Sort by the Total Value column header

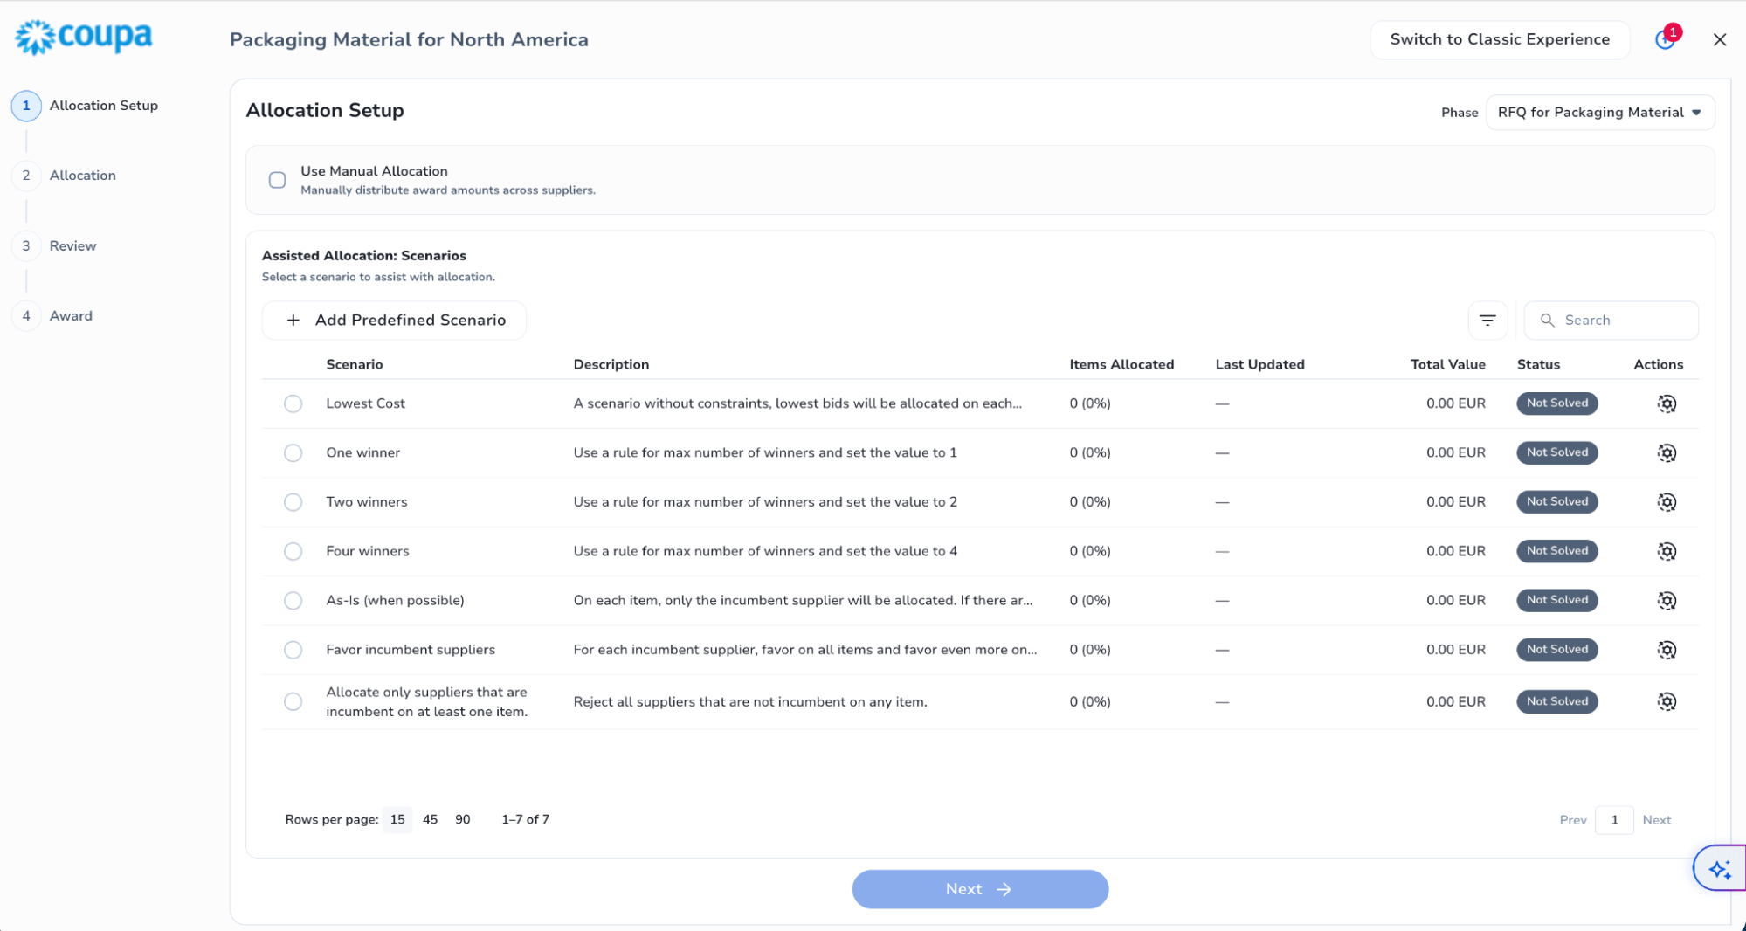[1447, 365]
